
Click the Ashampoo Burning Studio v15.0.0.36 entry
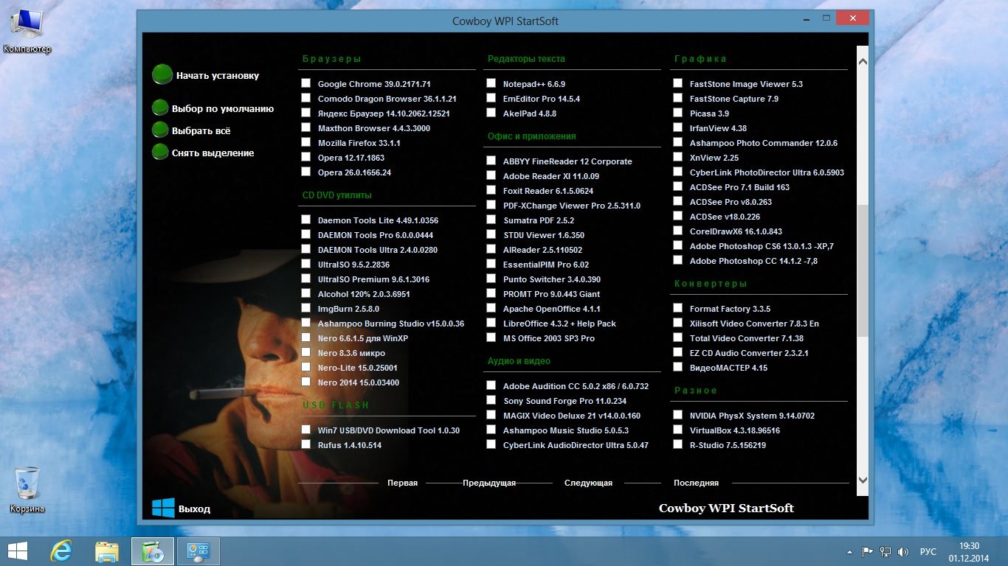point(391,324)
